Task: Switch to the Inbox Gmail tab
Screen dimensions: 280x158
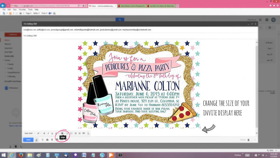Action: coord(103,6)
